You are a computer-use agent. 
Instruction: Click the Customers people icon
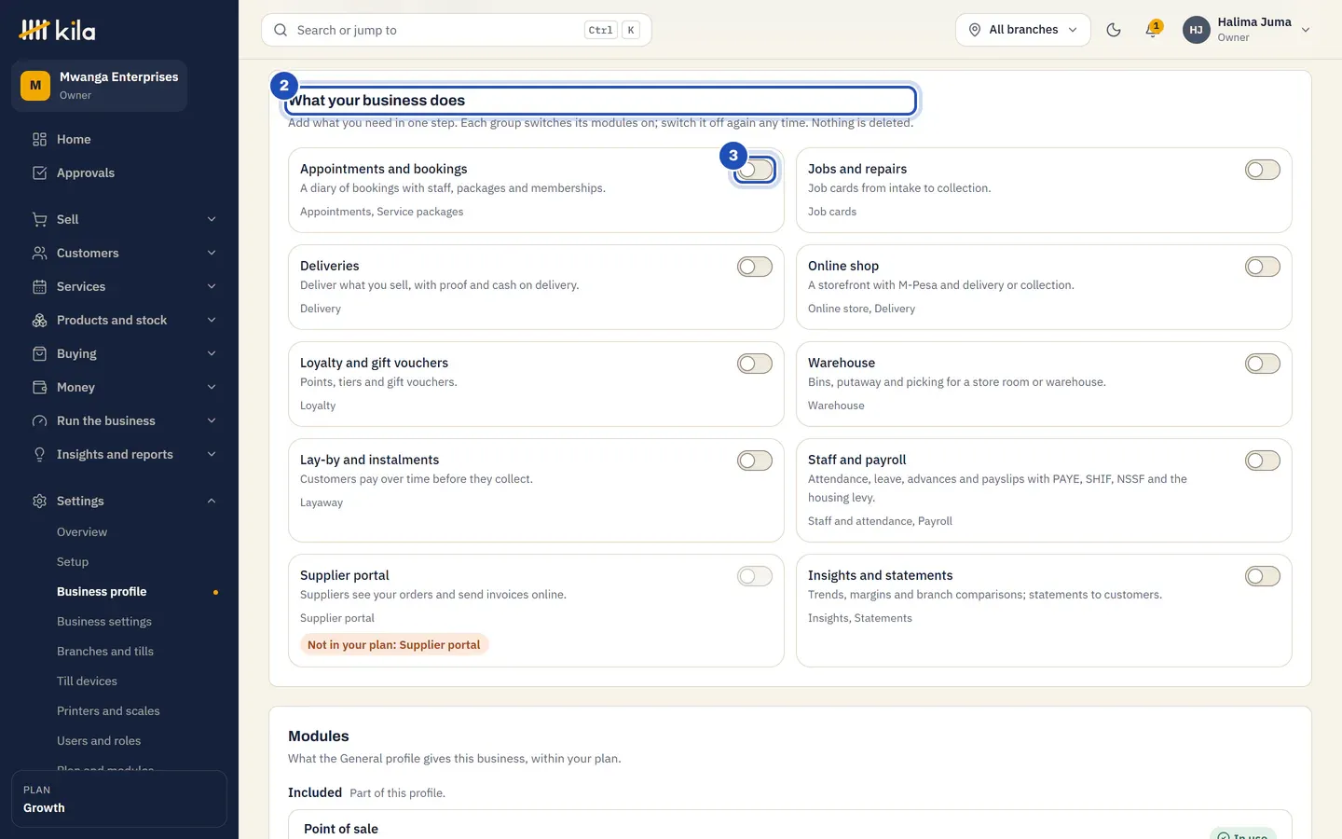coord(39,253)
